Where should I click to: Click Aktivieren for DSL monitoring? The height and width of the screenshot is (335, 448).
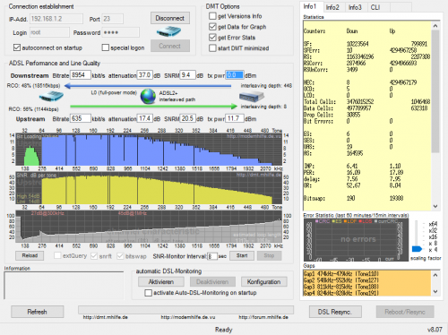point(161,282)
